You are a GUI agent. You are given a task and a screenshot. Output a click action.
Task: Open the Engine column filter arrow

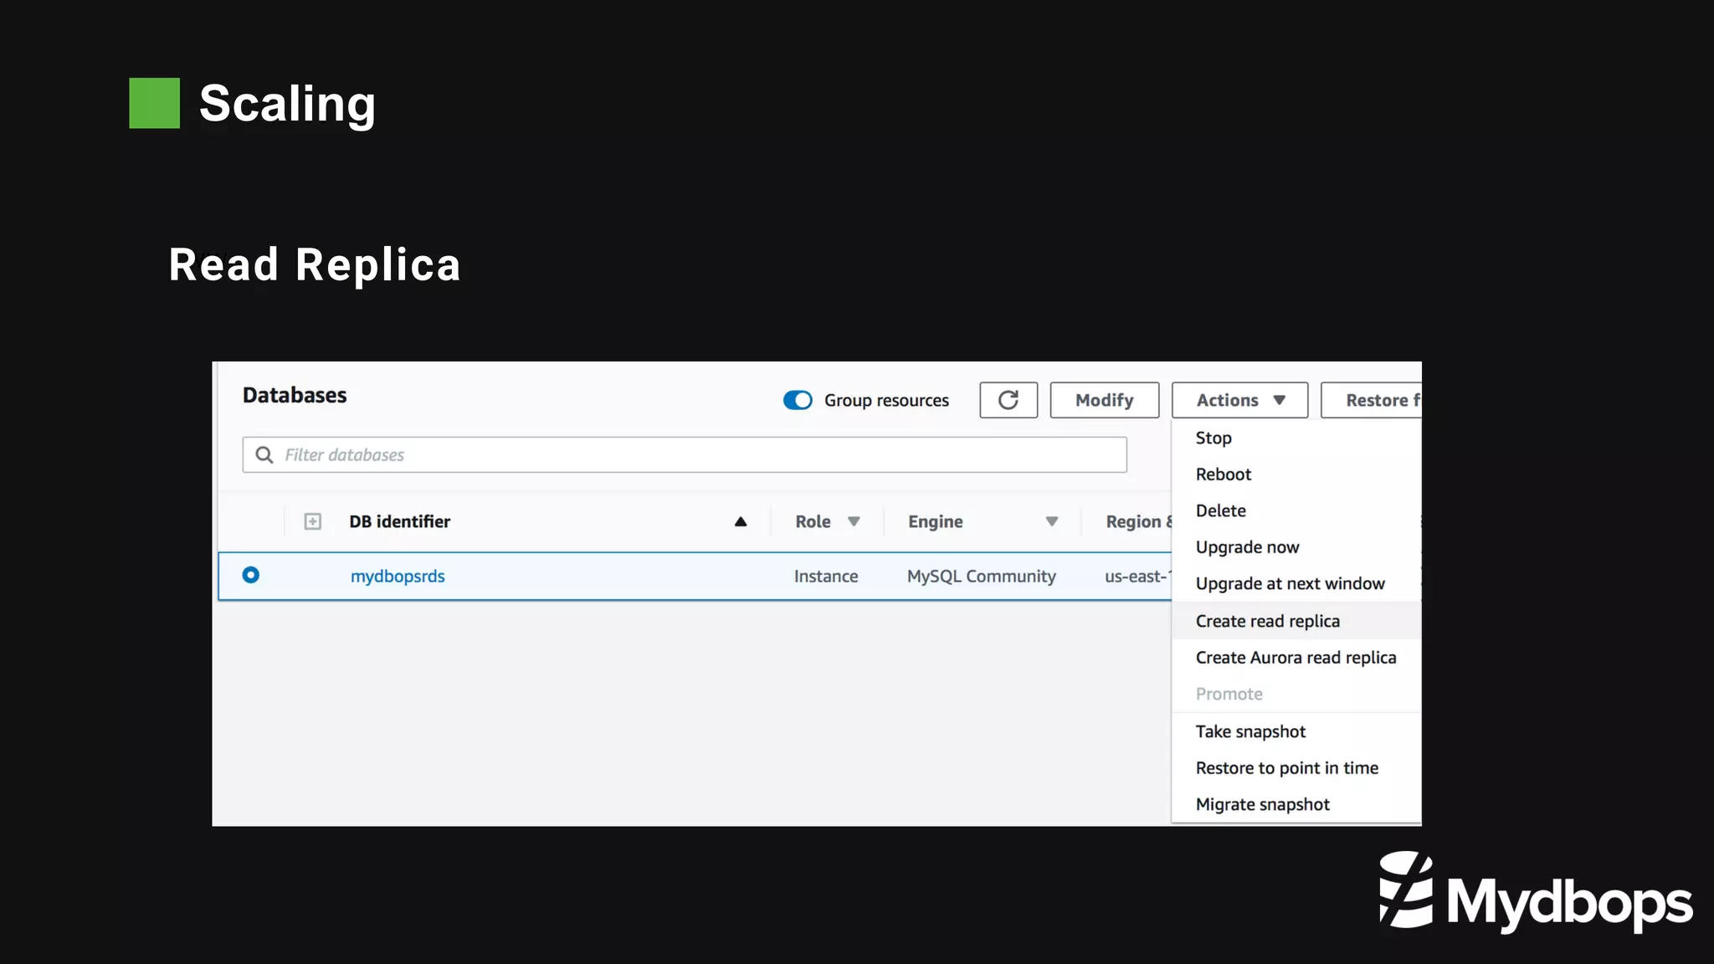[x=1052, y=521]
